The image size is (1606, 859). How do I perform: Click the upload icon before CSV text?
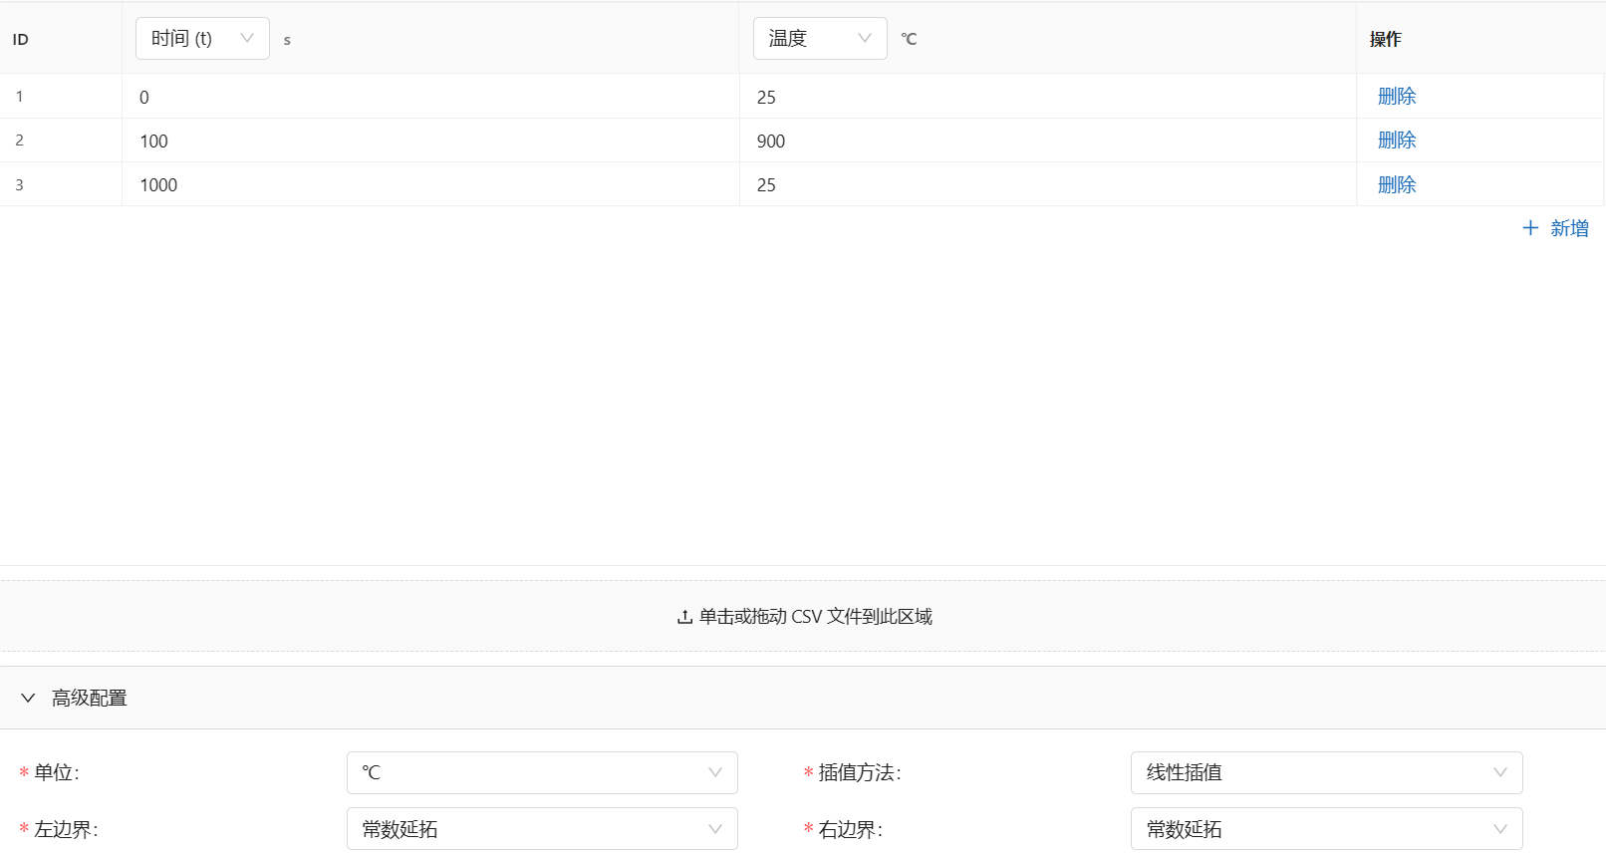pyautogui.click(x=684, y=617)
